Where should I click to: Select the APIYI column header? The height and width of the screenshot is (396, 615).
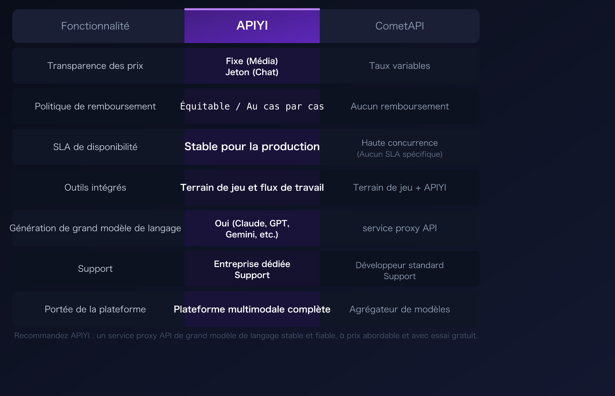[252, 26]
